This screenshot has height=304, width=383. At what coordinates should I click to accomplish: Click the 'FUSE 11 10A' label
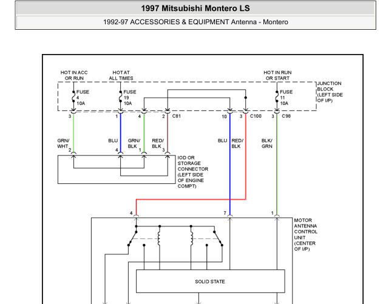tap(286, 98)
